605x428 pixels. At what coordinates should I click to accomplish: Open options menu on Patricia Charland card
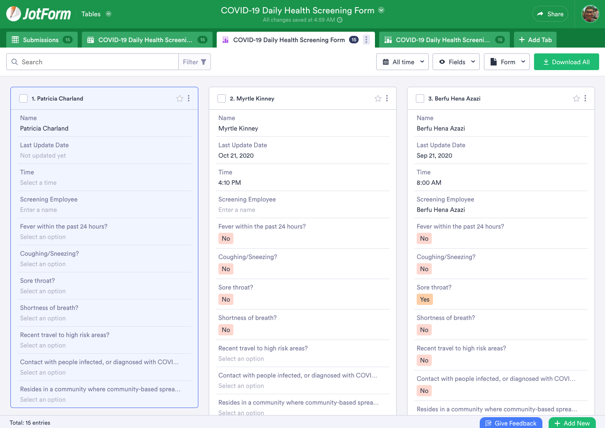tap(189, 98)
